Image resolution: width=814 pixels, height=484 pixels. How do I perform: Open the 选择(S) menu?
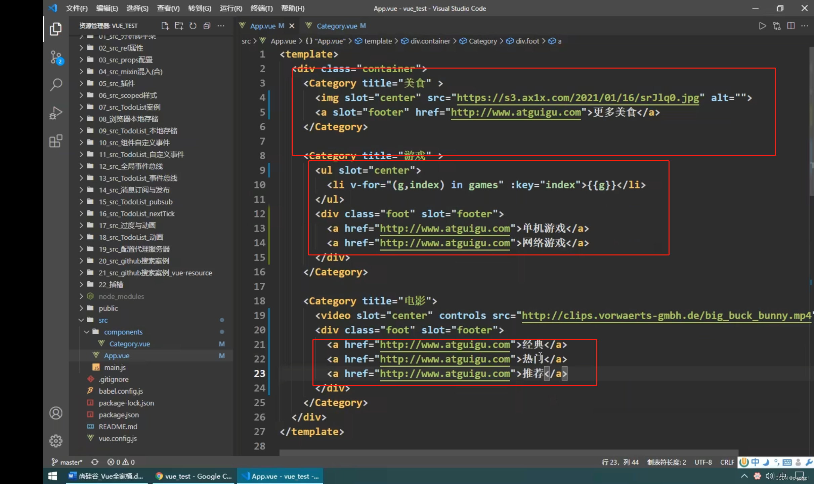coord(137,8)
